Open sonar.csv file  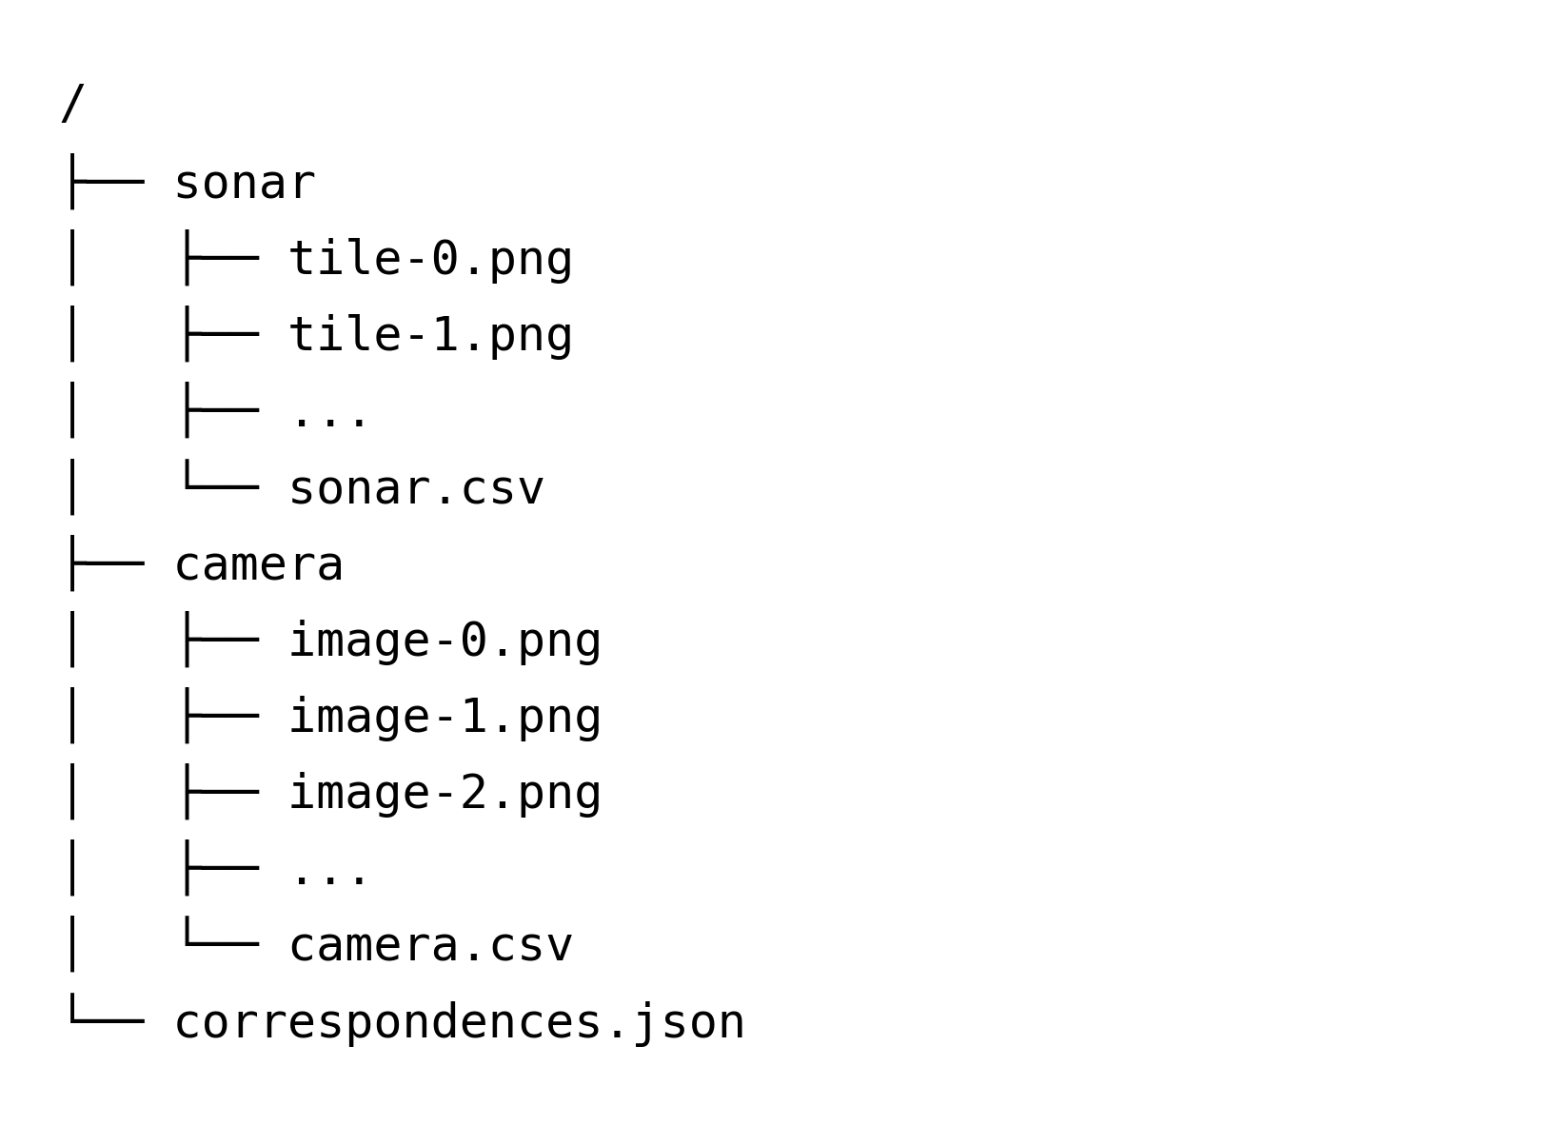pos(416,488)
